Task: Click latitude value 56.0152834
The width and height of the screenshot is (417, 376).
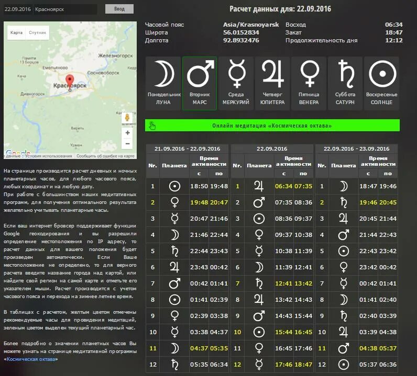Action: [241, 32]
